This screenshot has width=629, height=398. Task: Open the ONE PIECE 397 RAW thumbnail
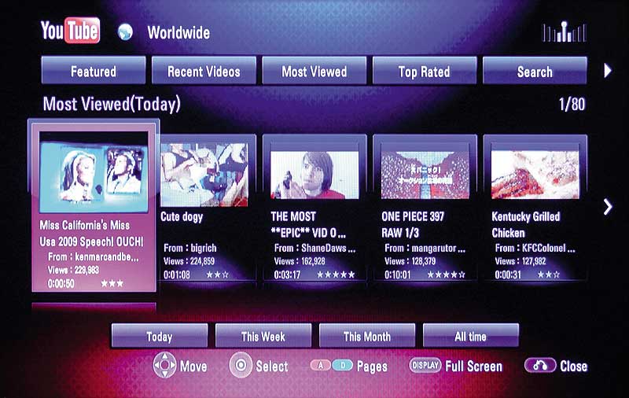coord(425,175)
